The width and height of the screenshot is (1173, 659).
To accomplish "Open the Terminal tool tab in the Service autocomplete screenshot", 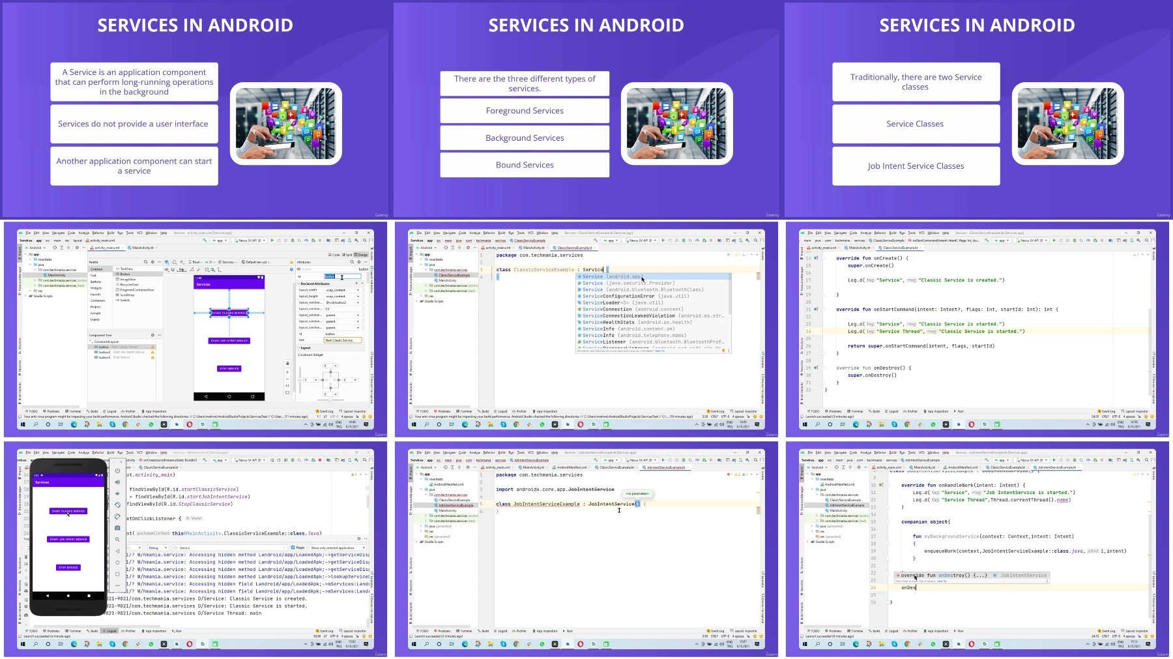I will pyautogui.click(x=465, y=411).
